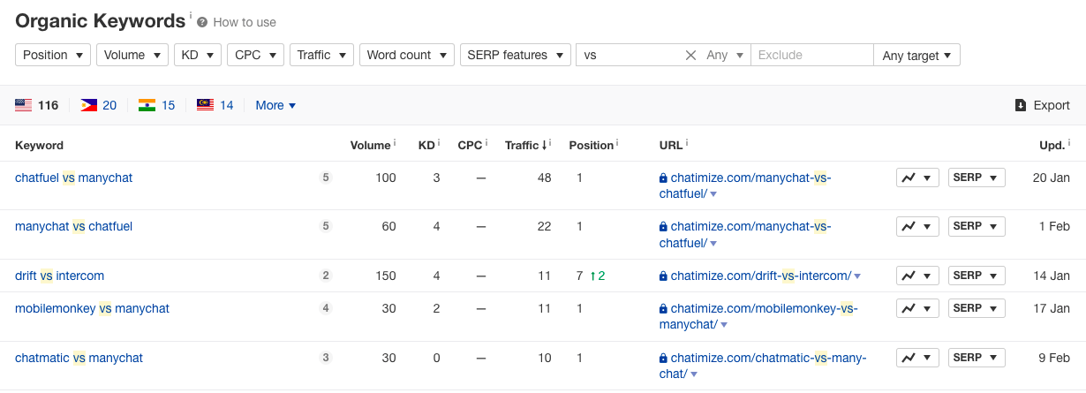Open SERP dropdown for drift vs intercom
The height and width of the screenshot is (393, 1086).
977,276
